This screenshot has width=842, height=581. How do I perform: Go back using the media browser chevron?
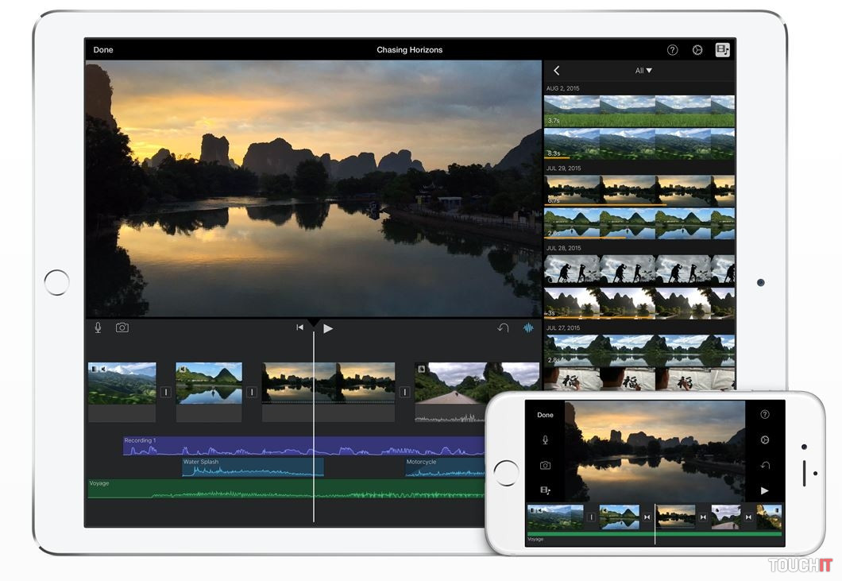coord(557,71)
